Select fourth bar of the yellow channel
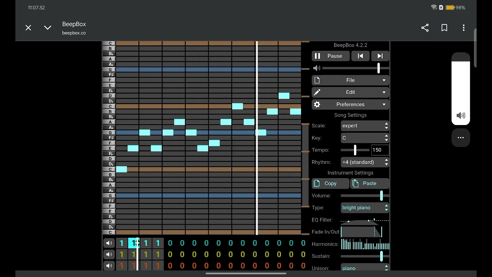 [158, 254]
